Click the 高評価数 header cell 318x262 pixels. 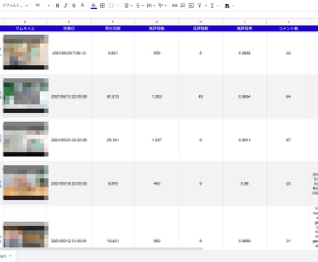pyautogui.click(x=157, y=28)
